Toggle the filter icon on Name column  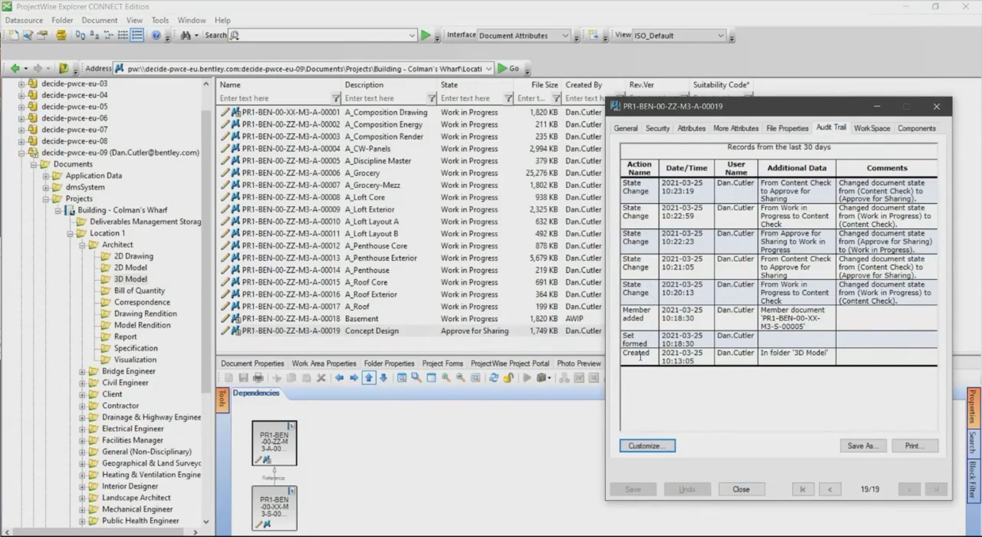tap(335, 98)
